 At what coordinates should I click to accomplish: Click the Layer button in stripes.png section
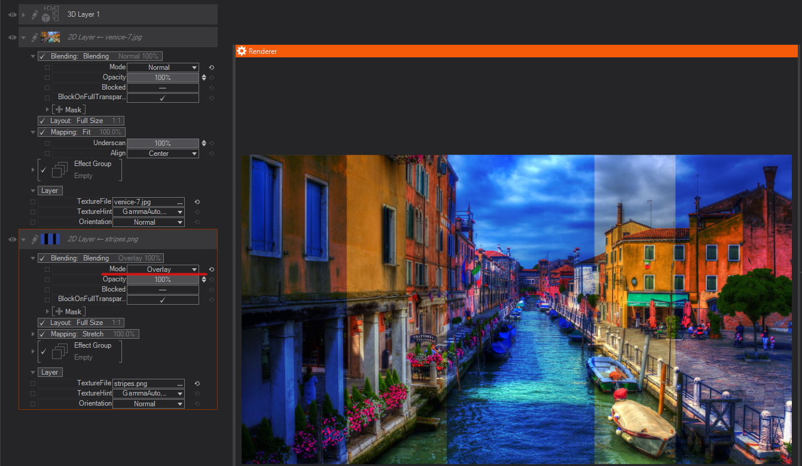pyautogui.click(x=50, y=372)
